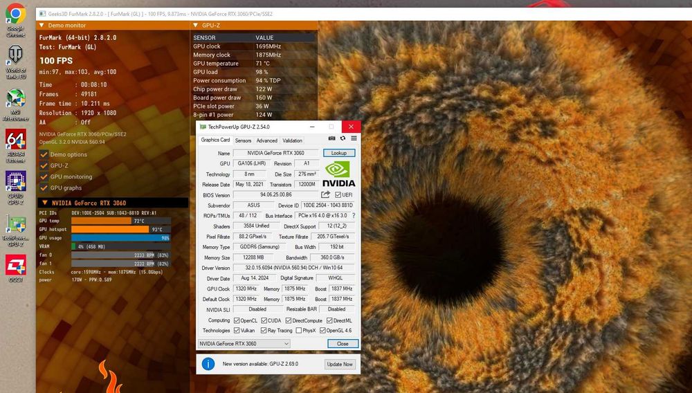The height and width of the screenshot is (393, 692).
Task: Click the blue info icon in update bar
Action: click(208, 364)
